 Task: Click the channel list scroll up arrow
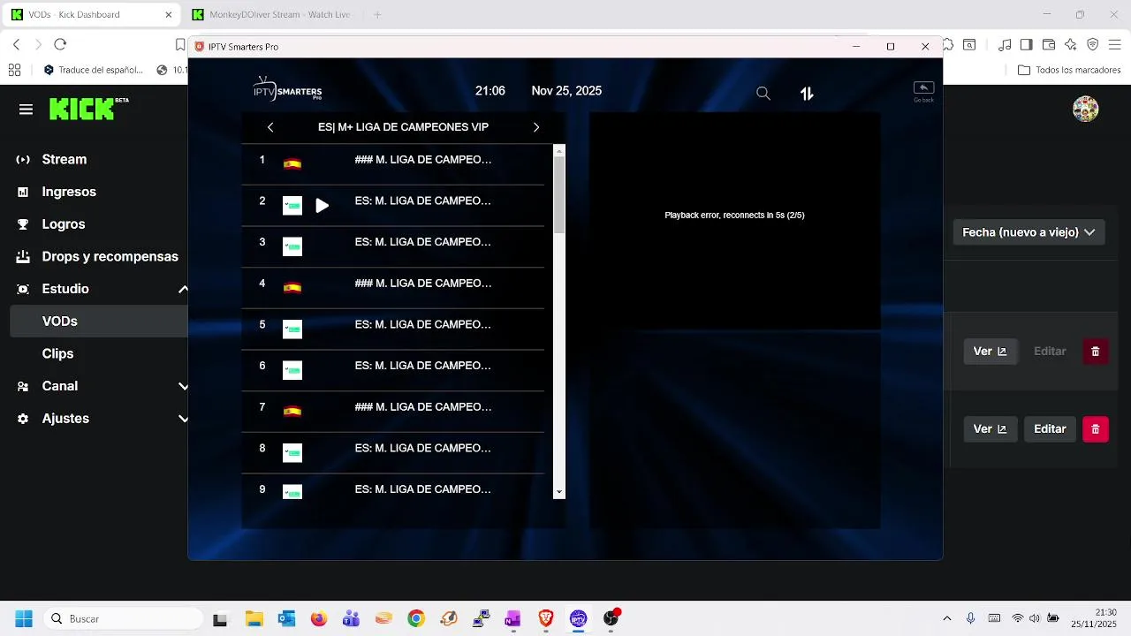tap(559, 151)
